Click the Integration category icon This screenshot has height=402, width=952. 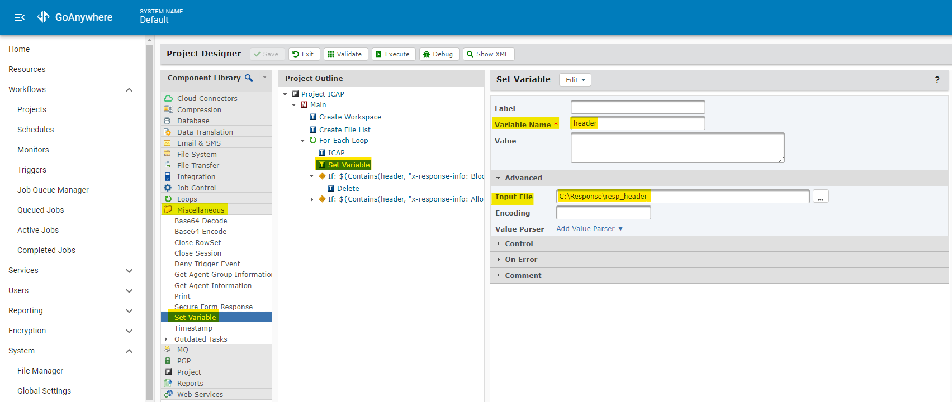(167, 176)
